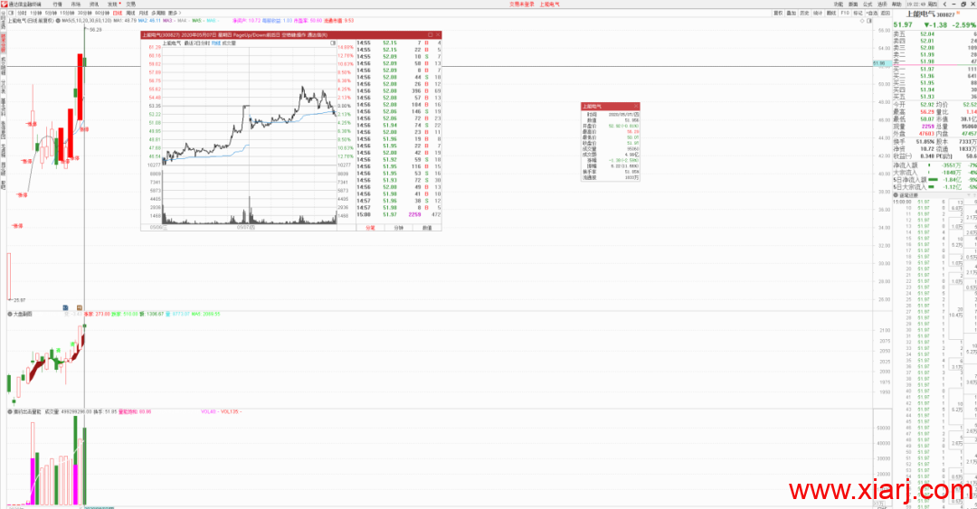Click the 返回 back button
Viewport: 977px width, 509px height.
coord(886,13)
